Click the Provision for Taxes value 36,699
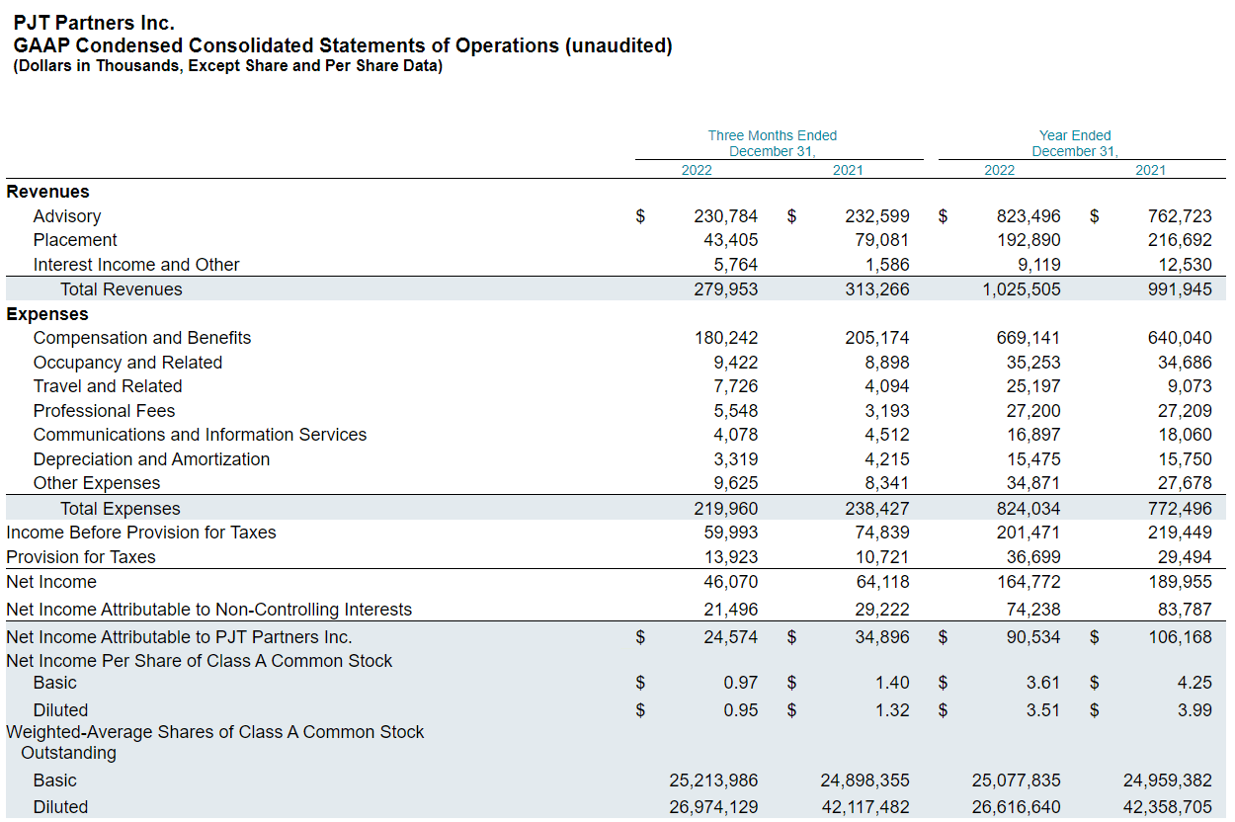The image size is (1235, 822). click(x=1033, y=557)
